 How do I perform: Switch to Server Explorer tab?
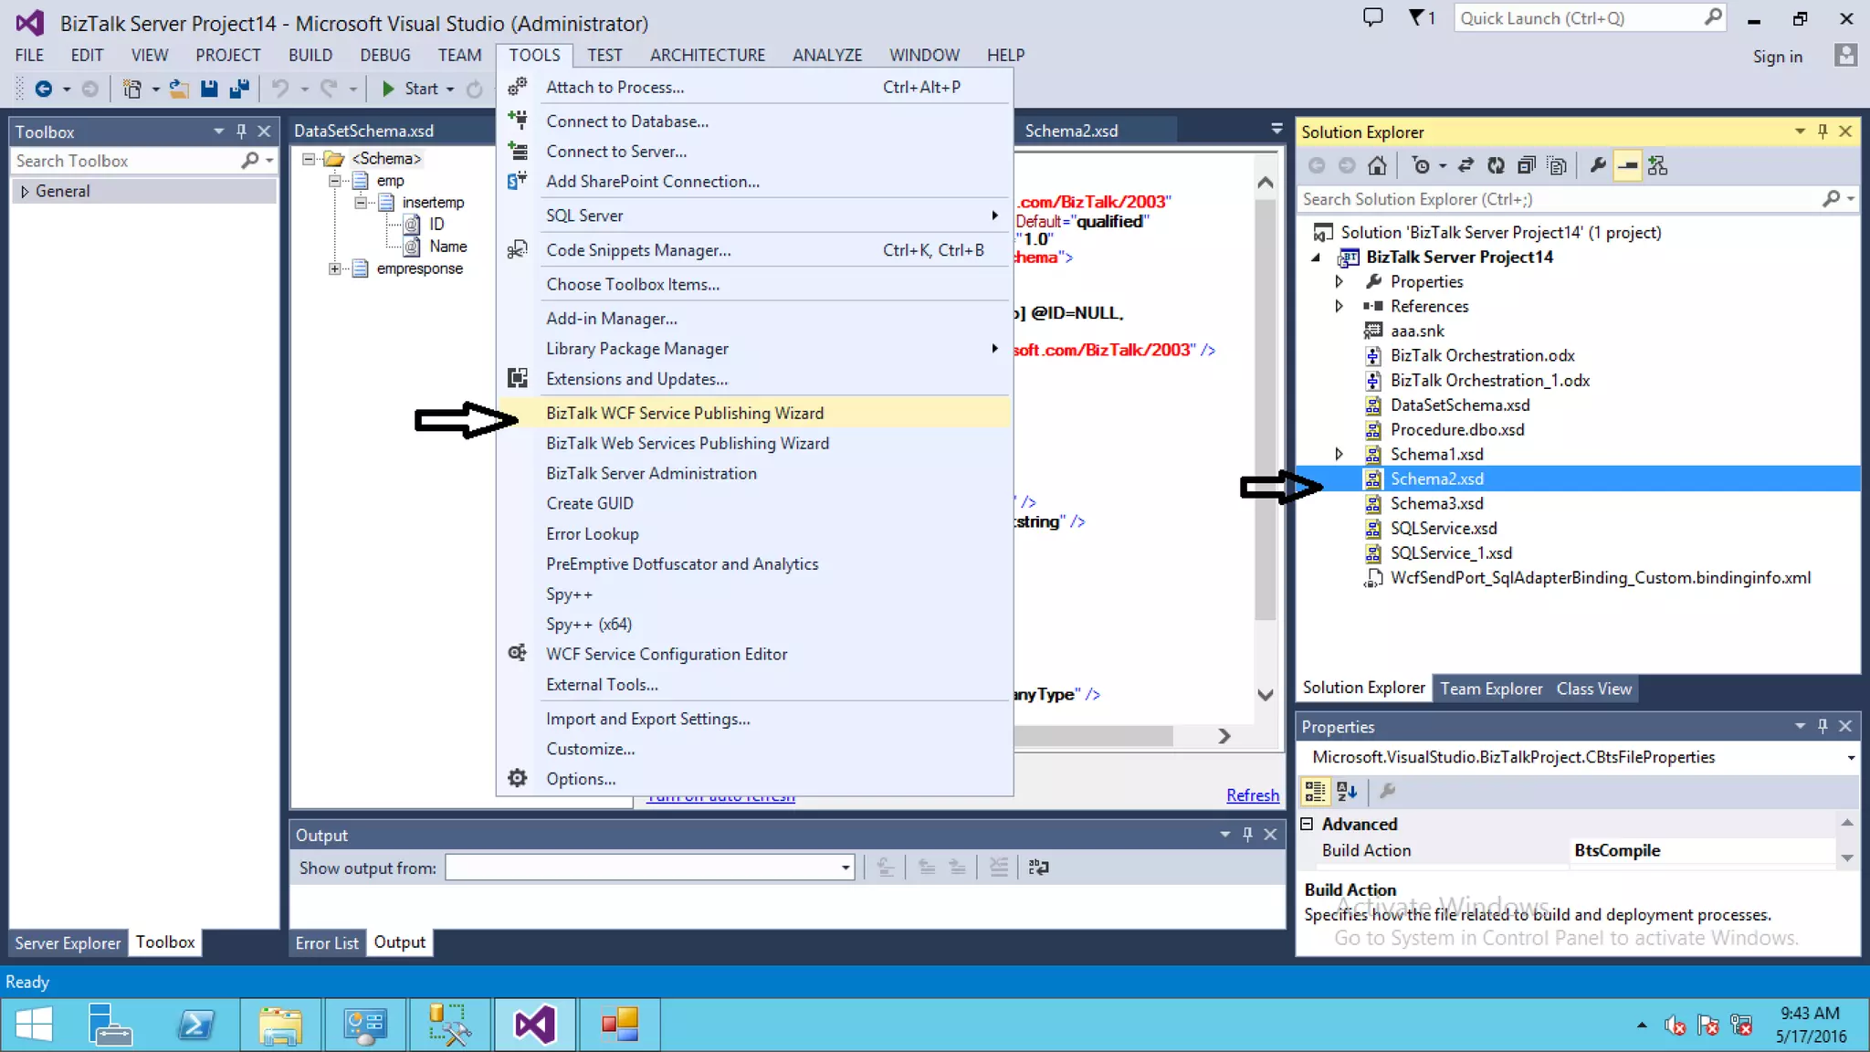click(68, 943)
